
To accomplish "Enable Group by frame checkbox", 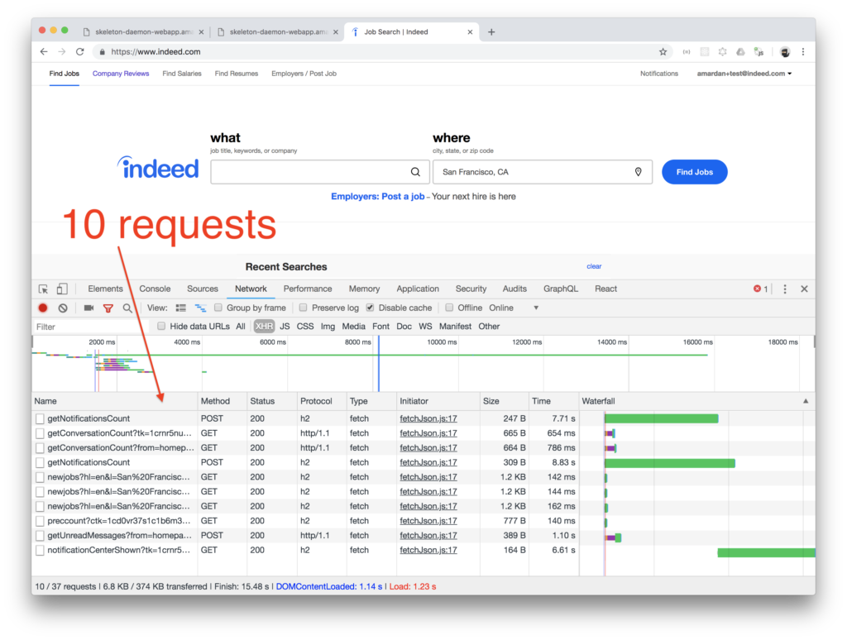I will click(218, 308).
